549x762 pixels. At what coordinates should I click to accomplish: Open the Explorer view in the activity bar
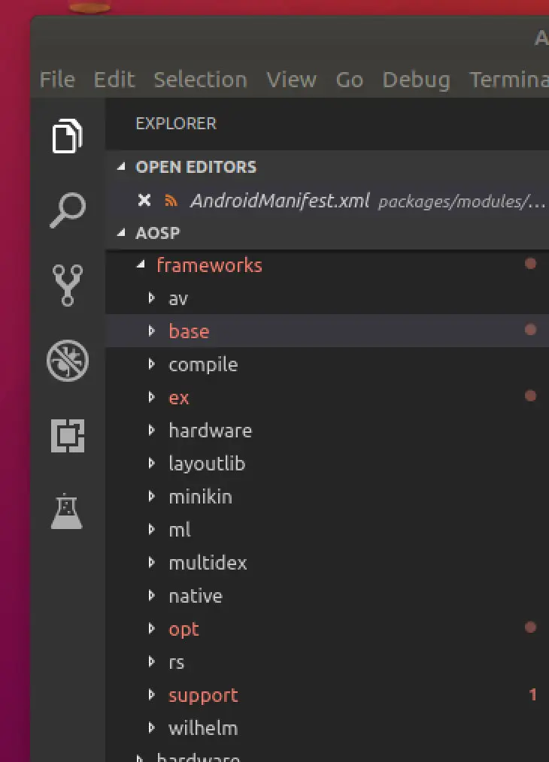pyautogui.click(x=67, y=135)
